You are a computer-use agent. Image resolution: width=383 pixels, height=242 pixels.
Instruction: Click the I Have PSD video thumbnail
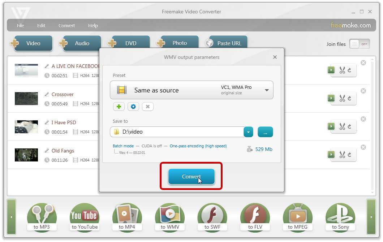click(26, 126)
